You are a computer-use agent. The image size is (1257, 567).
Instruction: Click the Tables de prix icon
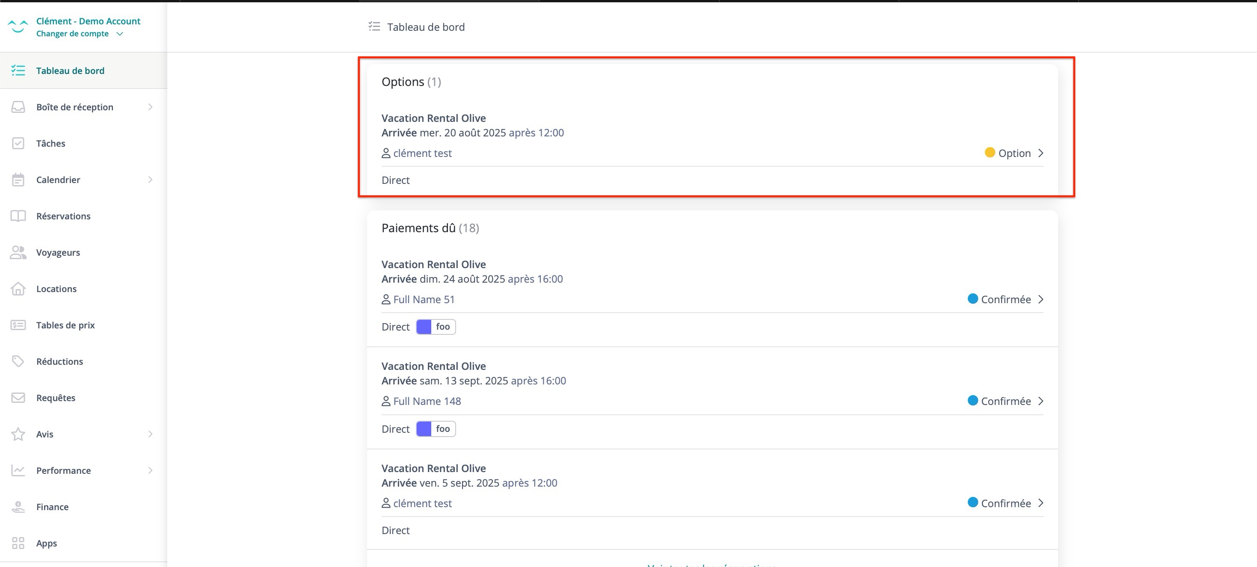point(18,325)
